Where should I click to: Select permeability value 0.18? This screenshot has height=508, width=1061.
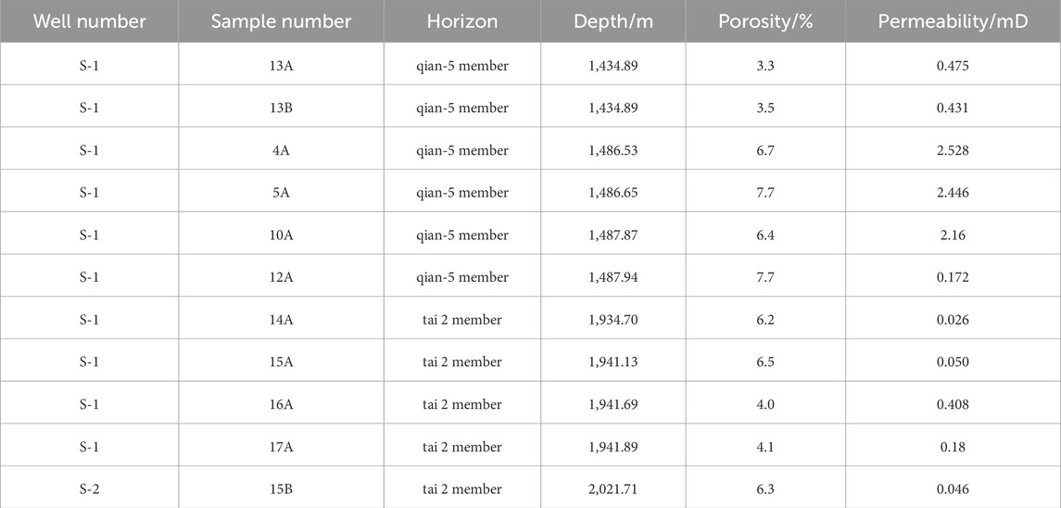[x=952, y=447]
